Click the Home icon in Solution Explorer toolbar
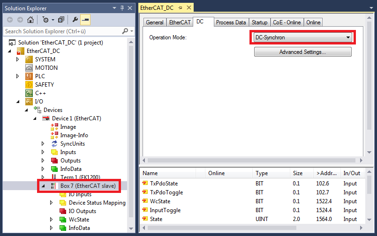377x236 pixels. [30, 20]
